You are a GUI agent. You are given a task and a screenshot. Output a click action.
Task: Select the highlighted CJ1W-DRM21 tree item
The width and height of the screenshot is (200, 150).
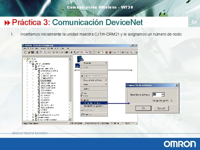[46, 81]
